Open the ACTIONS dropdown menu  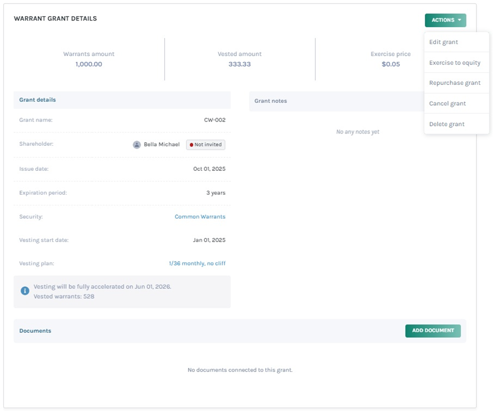tap(445, 20)
